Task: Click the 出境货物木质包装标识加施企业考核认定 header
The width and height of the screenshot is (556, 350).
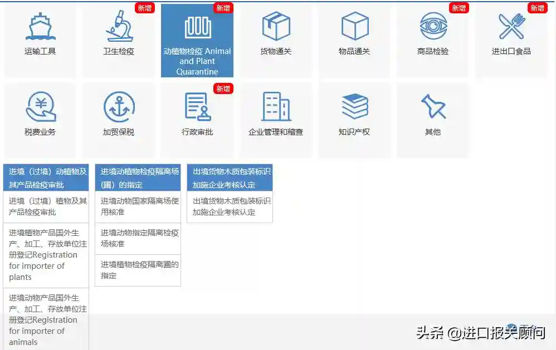Action: (x=230, y=176)
